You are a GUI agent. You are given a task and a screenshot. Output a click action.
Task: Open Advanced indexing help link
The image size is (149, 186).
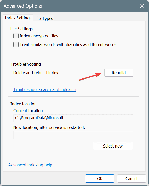click(x=30, y=165)
